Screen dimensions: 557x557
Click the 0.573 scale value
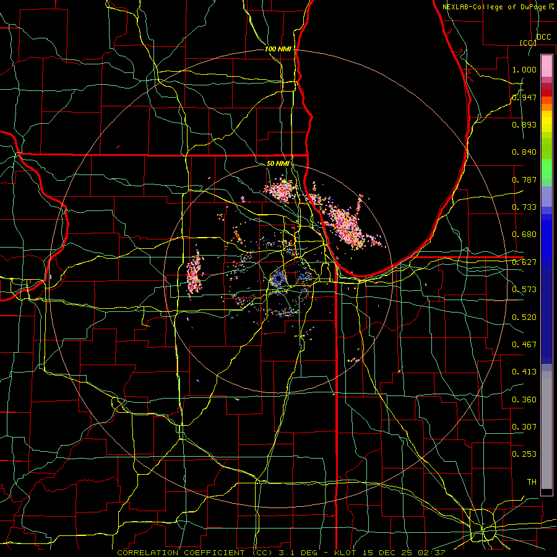tap(524, 290)
